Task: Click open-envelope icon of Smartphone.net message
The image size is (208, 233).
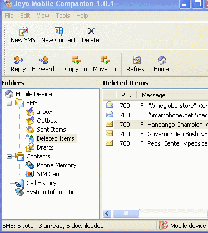Action: point(110,114)
